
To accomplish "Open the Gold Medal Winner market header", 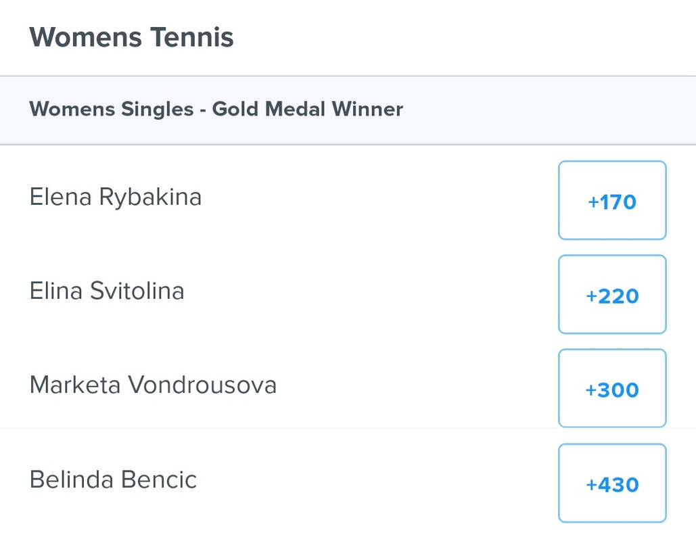I will click(348, 110).
